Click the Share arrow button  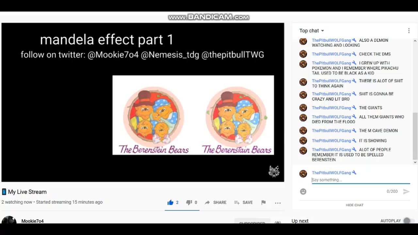[x=216, y=202]
